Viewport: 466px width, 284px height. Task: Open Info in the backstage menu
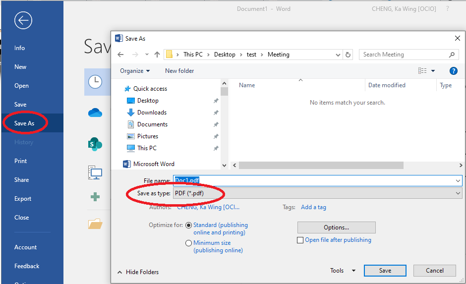tap(20, 48)
